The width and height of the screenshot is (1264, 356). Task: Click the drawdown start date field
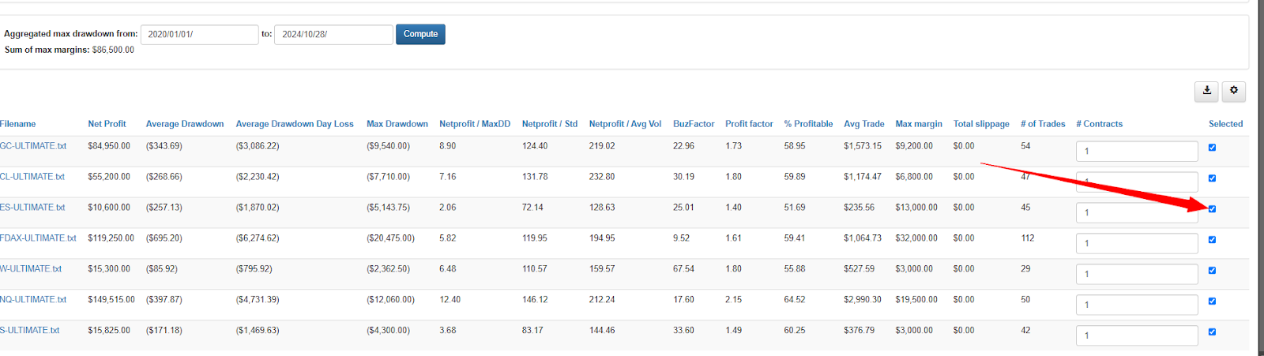[x=199, y=34]
